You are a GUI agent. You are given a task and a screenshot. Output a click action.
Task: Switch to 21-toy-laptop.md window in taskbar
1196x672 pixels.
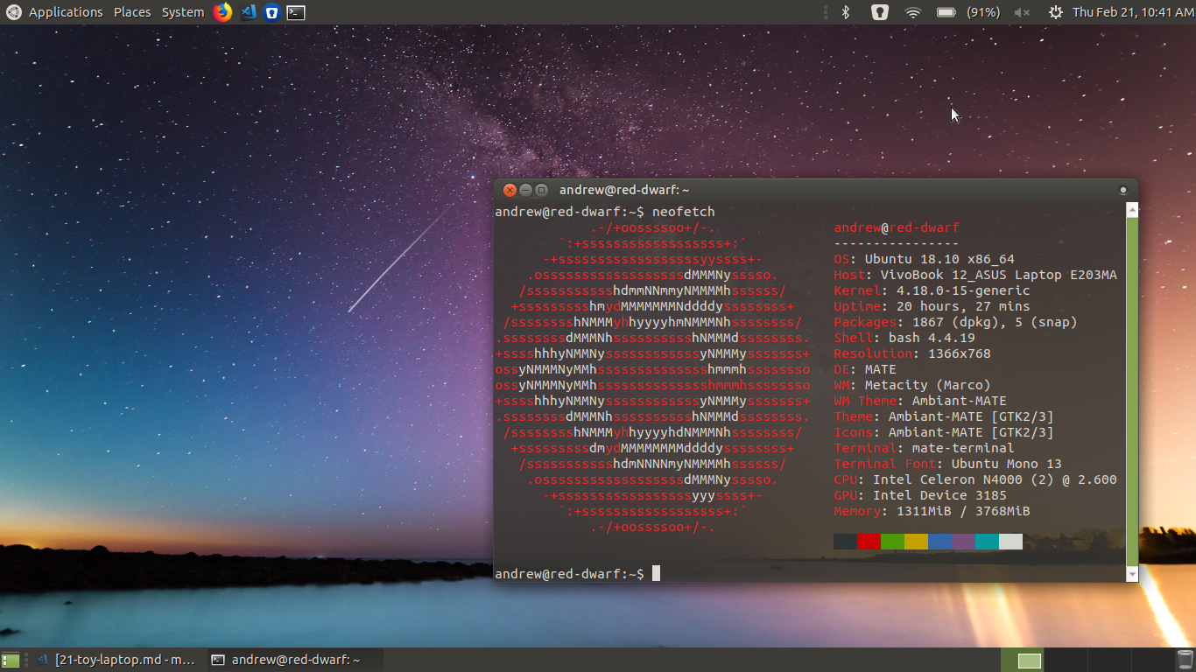click(118, 660)
